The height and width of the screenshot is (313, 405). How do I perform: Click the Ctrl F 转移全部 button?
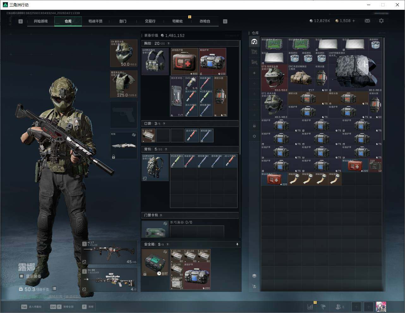pos(62,306)
